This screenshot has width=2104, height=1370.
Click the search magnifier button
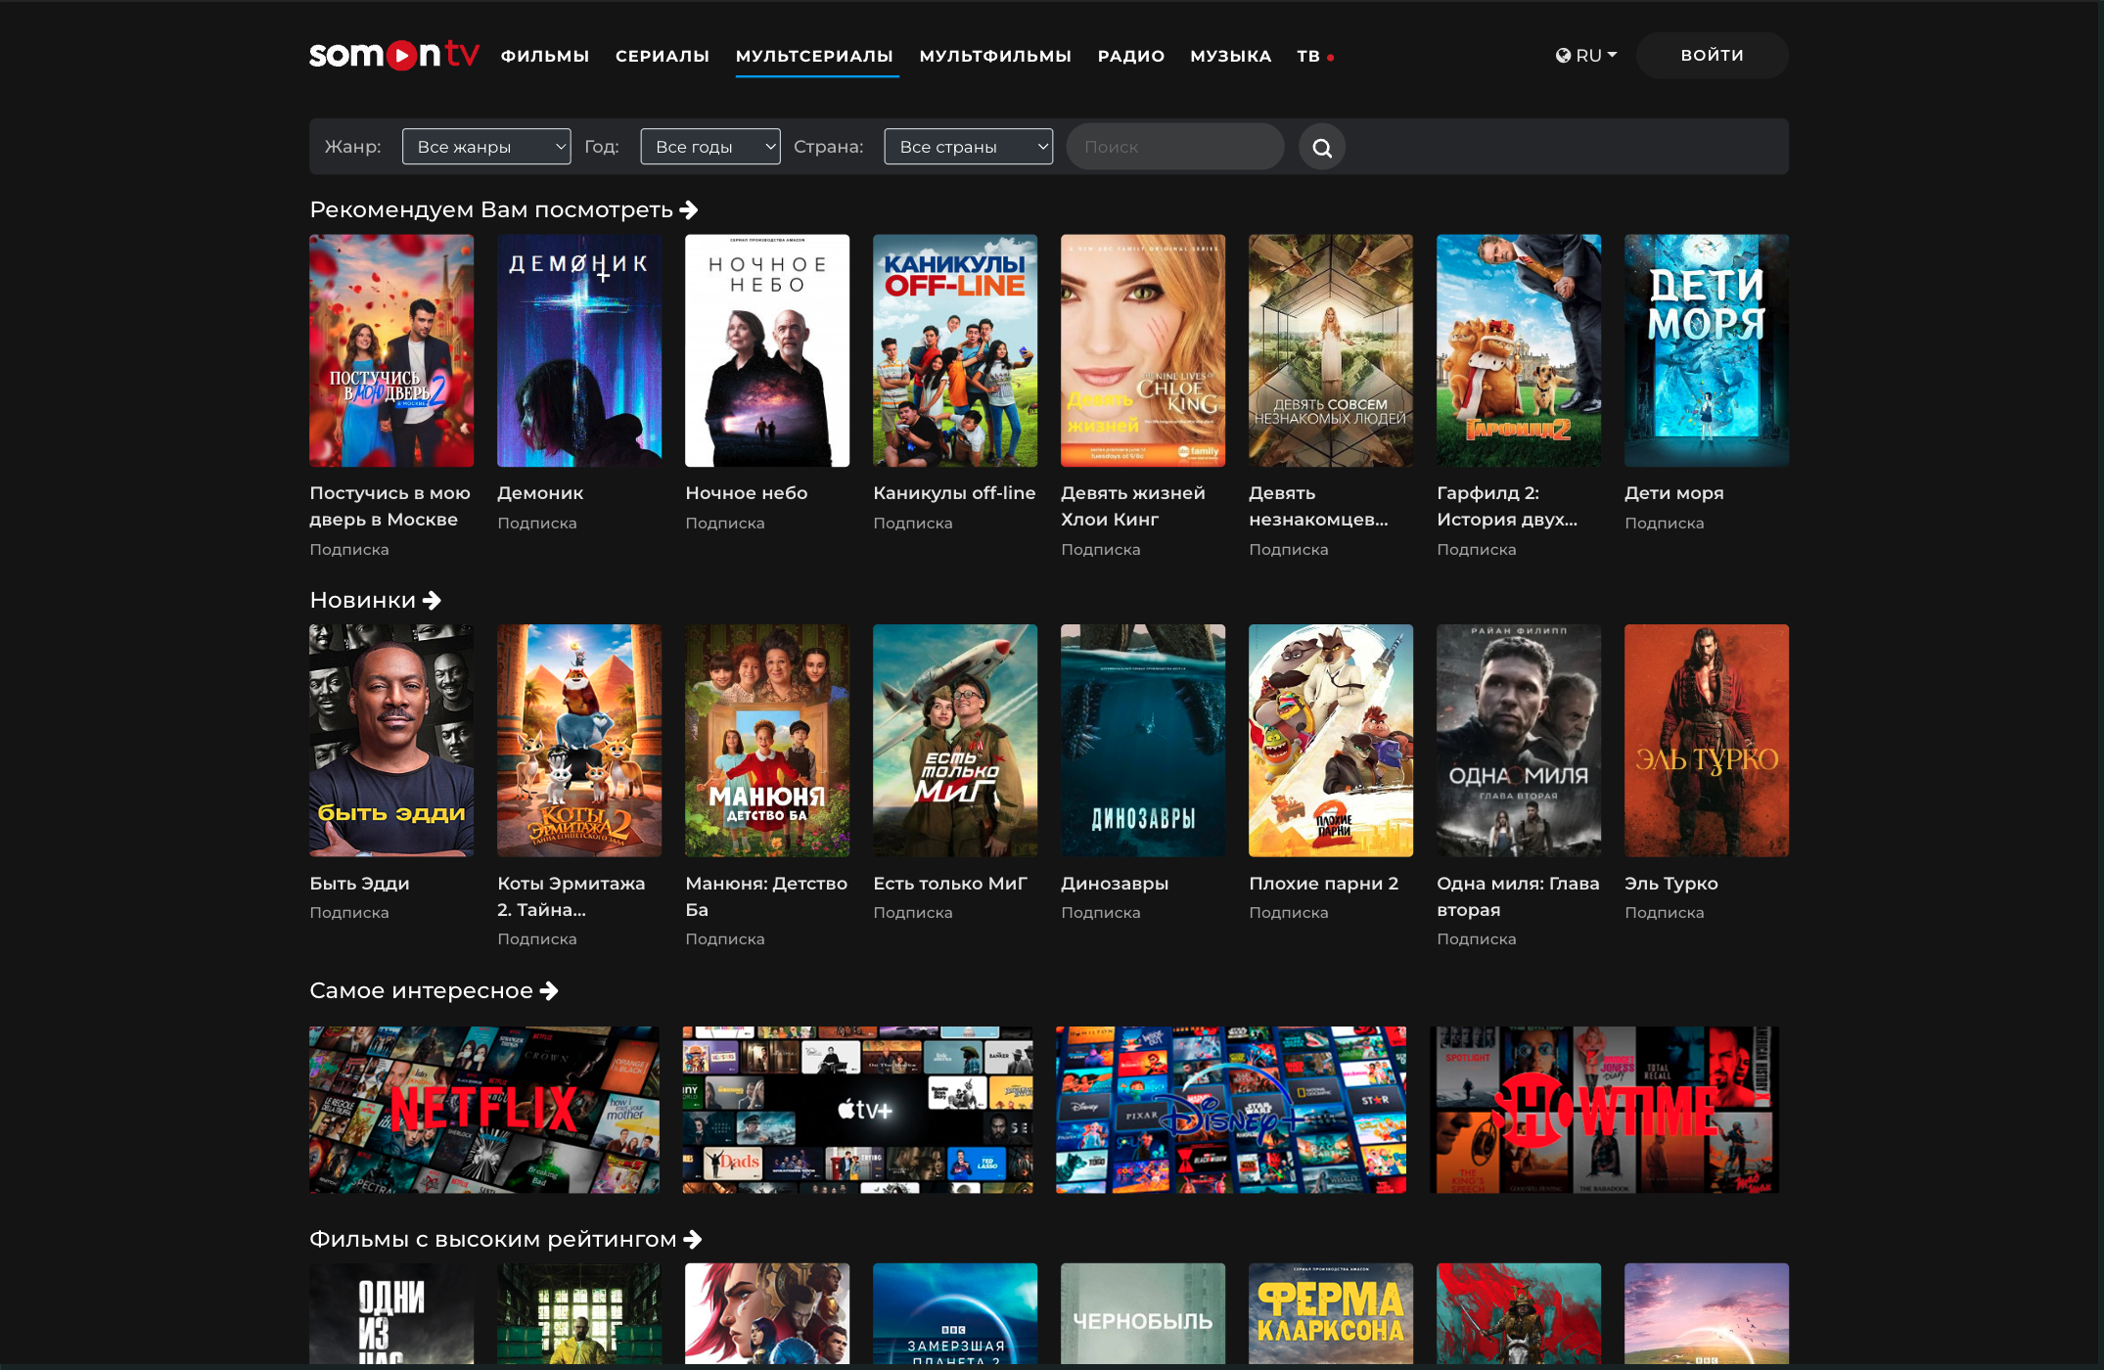(x=1322, y=147)
